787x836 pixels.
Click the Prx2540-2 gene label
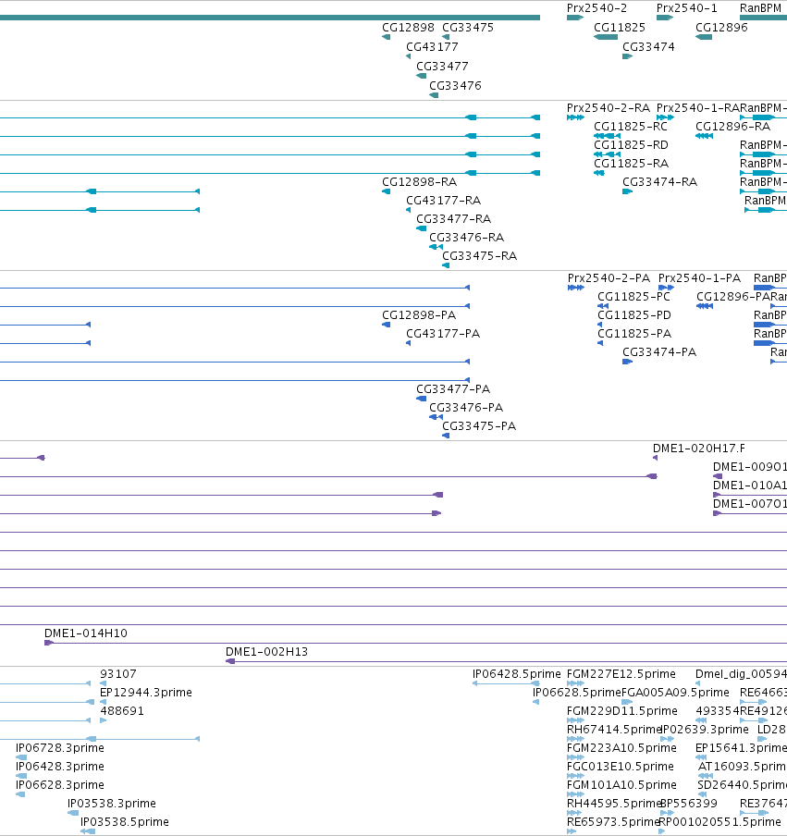[x=596, y=8]
